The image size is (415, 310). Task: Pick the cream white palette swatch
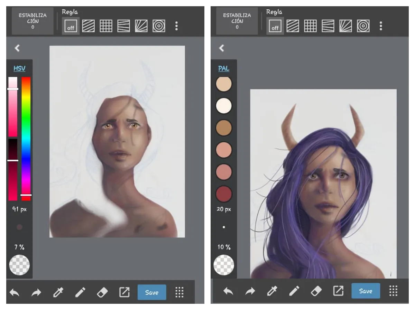tap(224, 105)
